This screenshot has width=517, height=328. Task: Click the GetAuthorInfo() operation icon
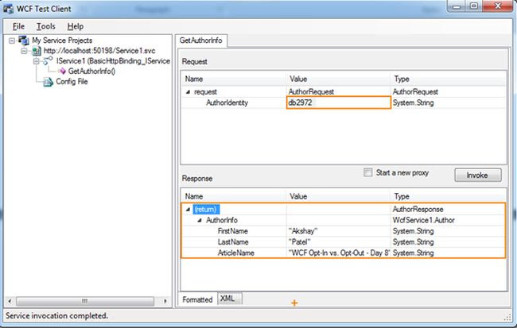coord(62,71)
